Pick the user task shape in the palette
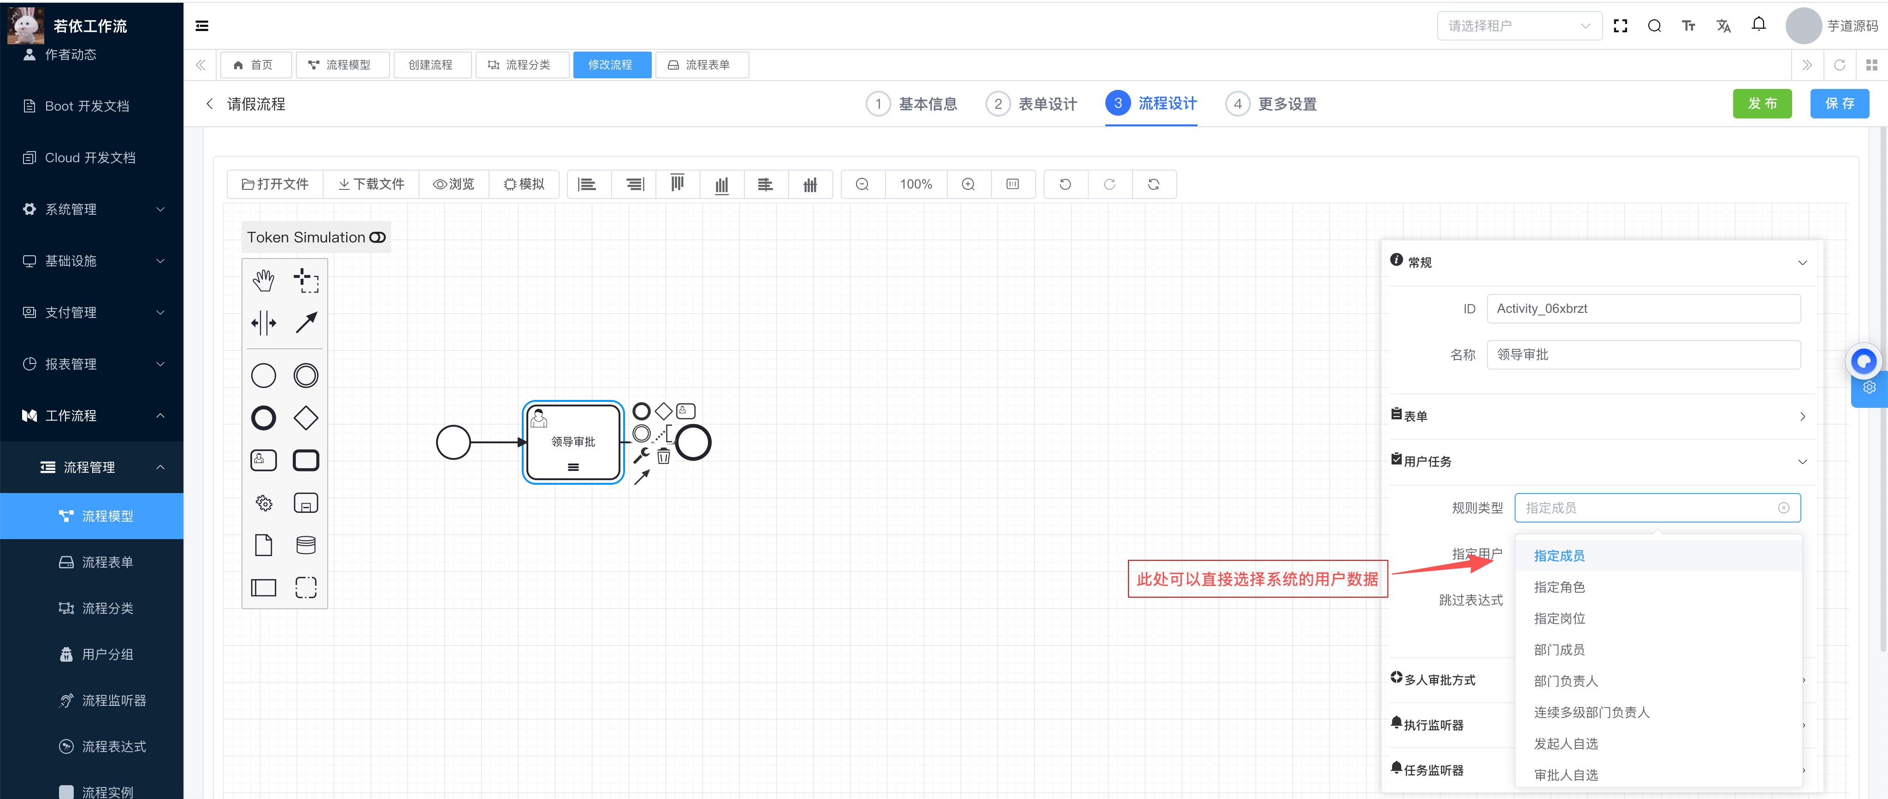1888x799 pixels. pyautogui.click(x=263, y=460)
